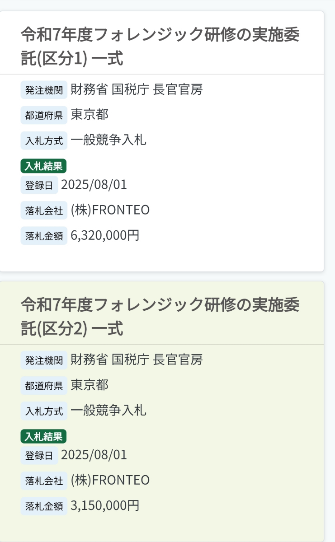Click the 3,150,000円 bid amount
The width and height of the screenshot is (335, 542).
(x=105, y=506)
